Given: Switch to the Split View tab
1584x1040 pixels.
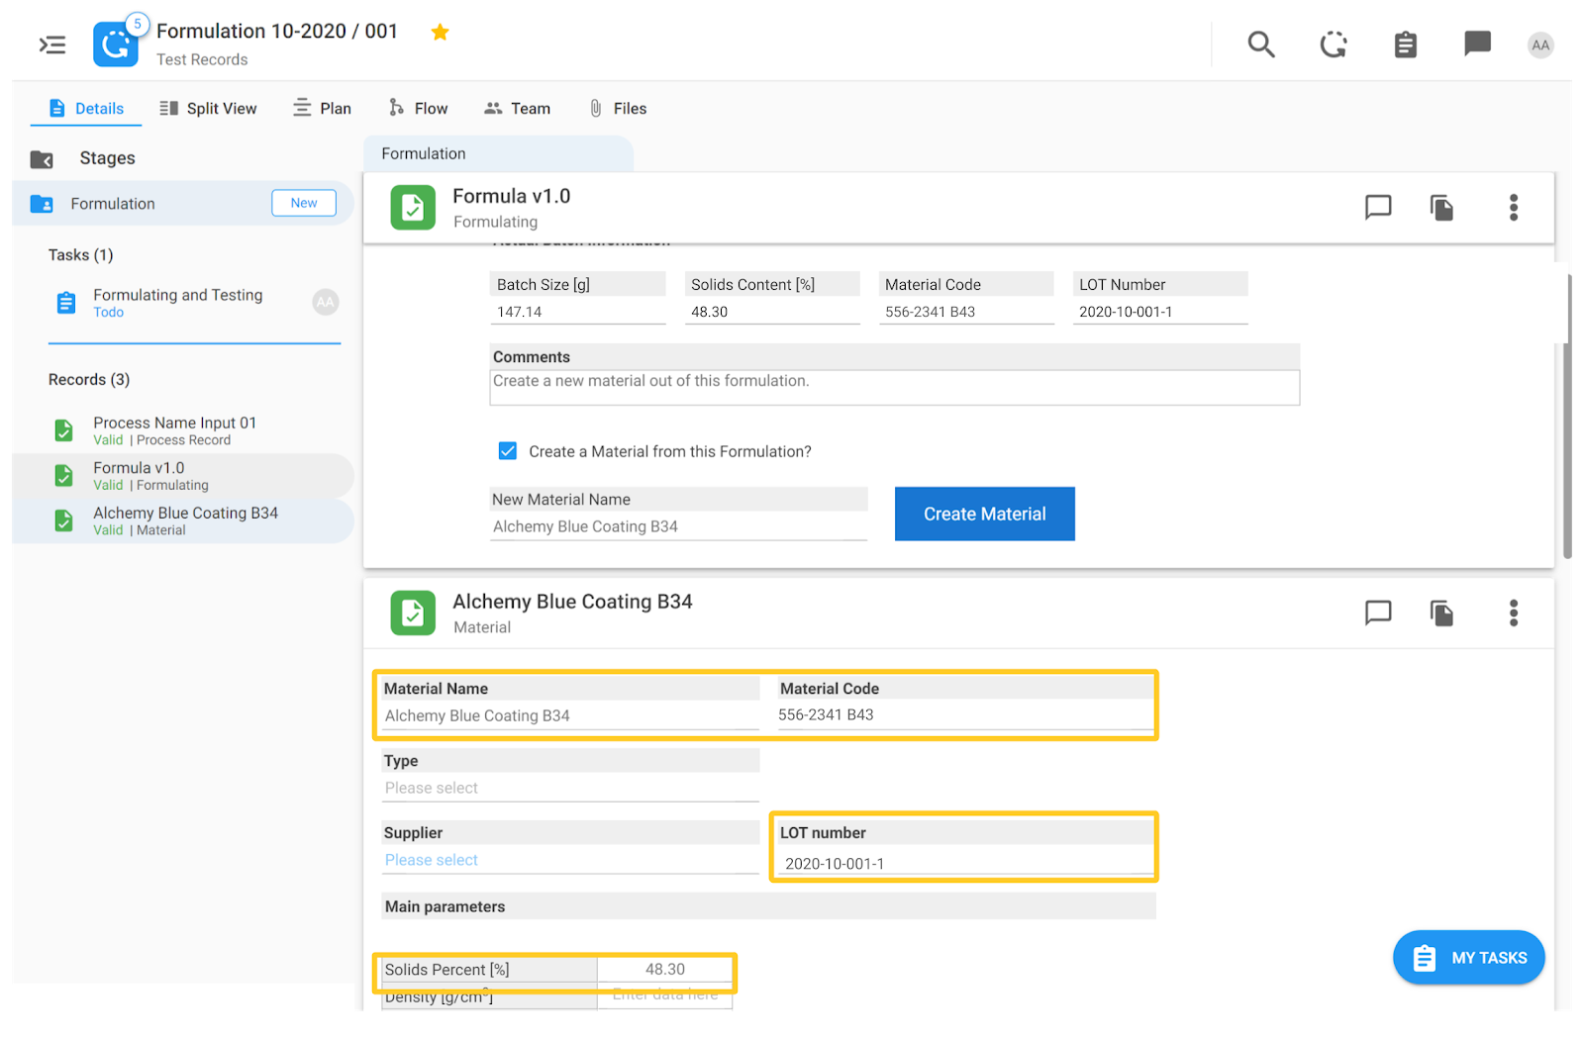Looking at the screenshot, I should tap(208, 109).
